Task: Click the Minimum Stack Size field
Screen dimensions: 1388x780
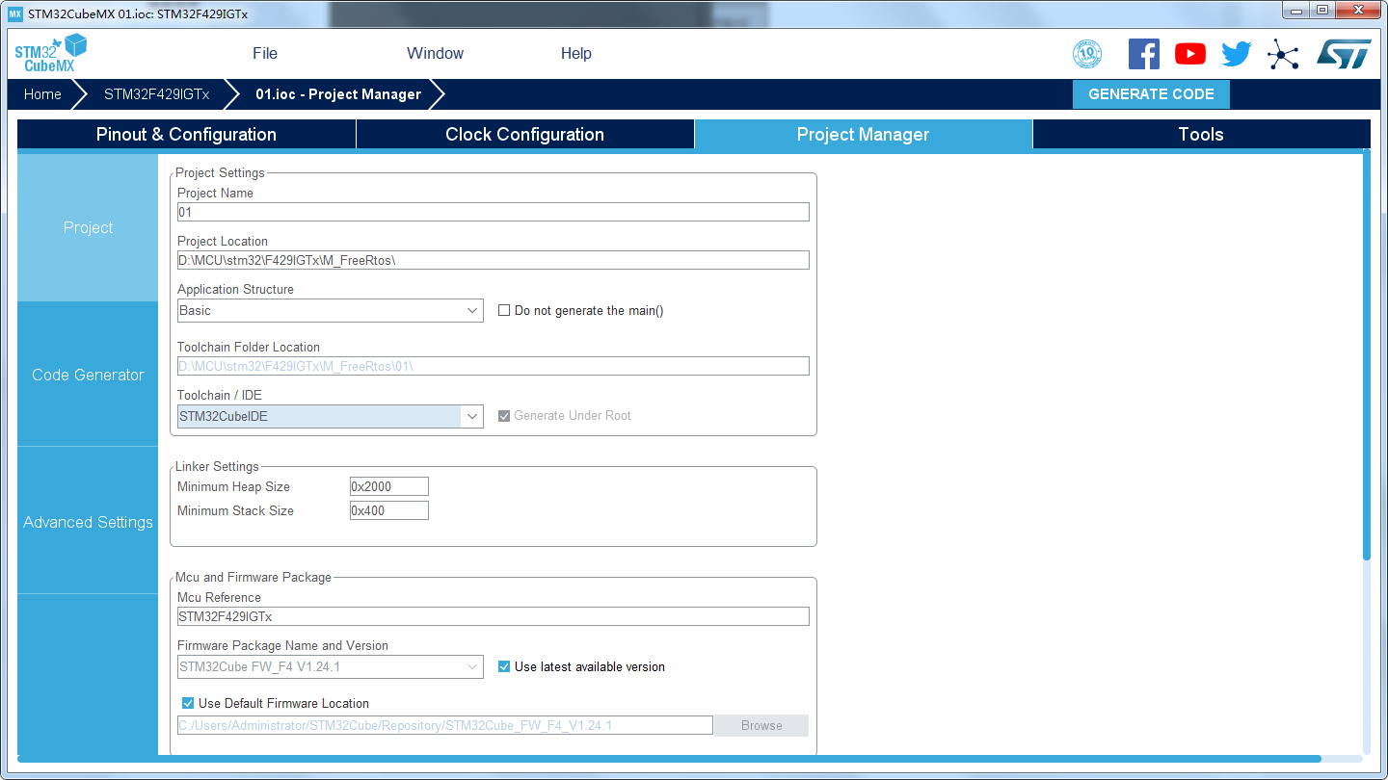Action: (389, 510)
